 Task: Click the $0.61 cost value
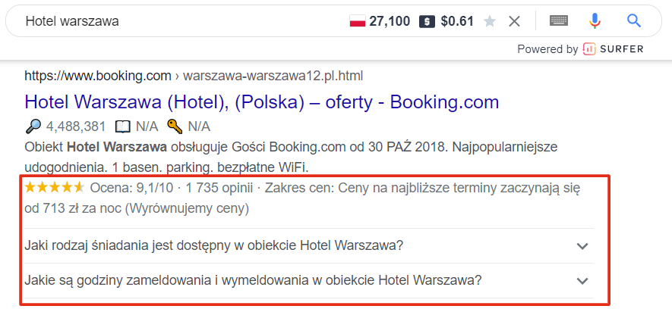coord(457,21)
